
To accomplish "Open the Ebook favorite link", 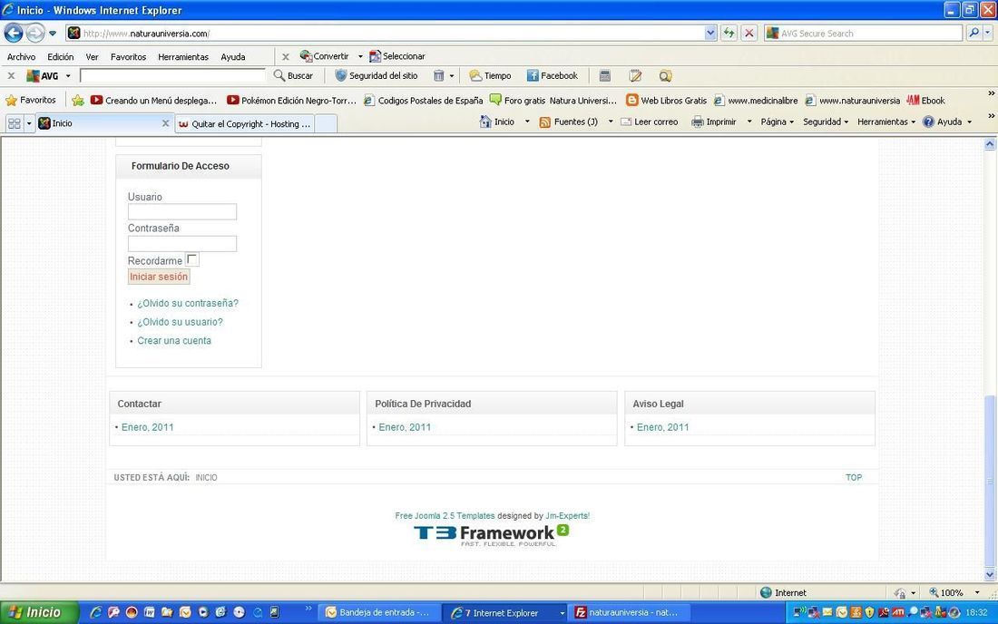I will [x=925, y=100].
